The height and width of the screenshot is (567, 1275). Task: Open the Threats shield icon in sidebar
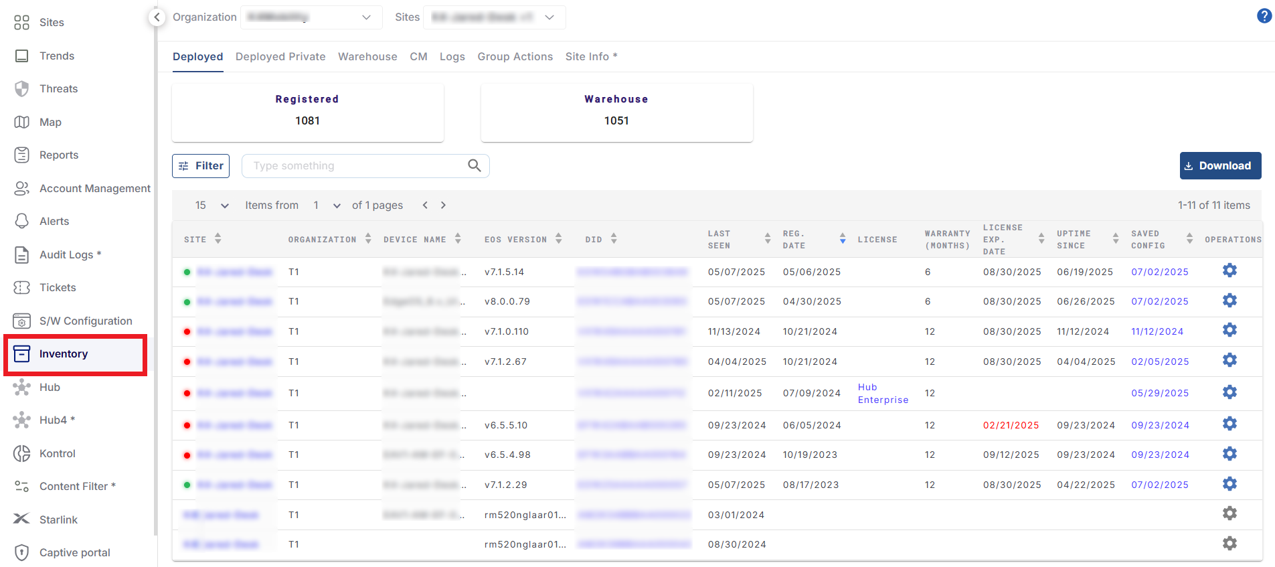coord(22,89)
